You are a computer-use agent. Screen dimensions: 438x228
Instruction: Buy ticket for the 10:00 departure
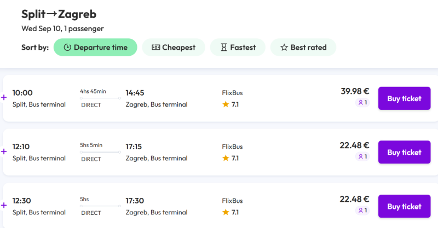pos(404,98)
